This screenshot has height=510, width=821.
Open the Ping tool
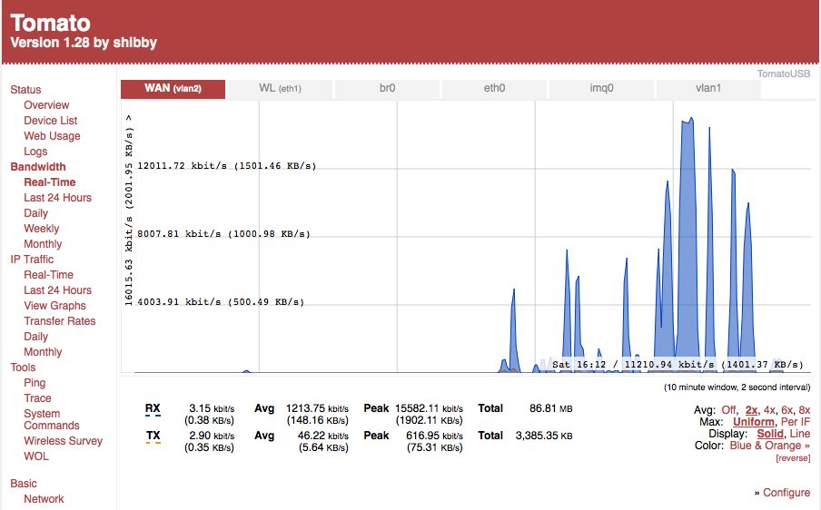tap(35, 383)
